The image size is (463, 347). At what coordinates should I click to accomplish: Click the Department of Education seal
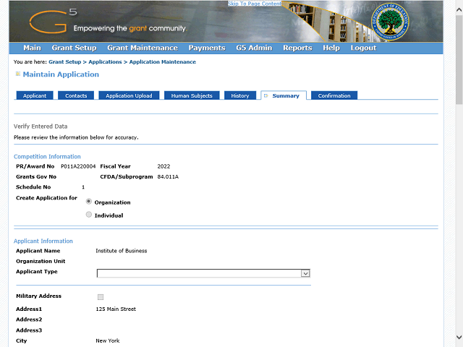390,22
